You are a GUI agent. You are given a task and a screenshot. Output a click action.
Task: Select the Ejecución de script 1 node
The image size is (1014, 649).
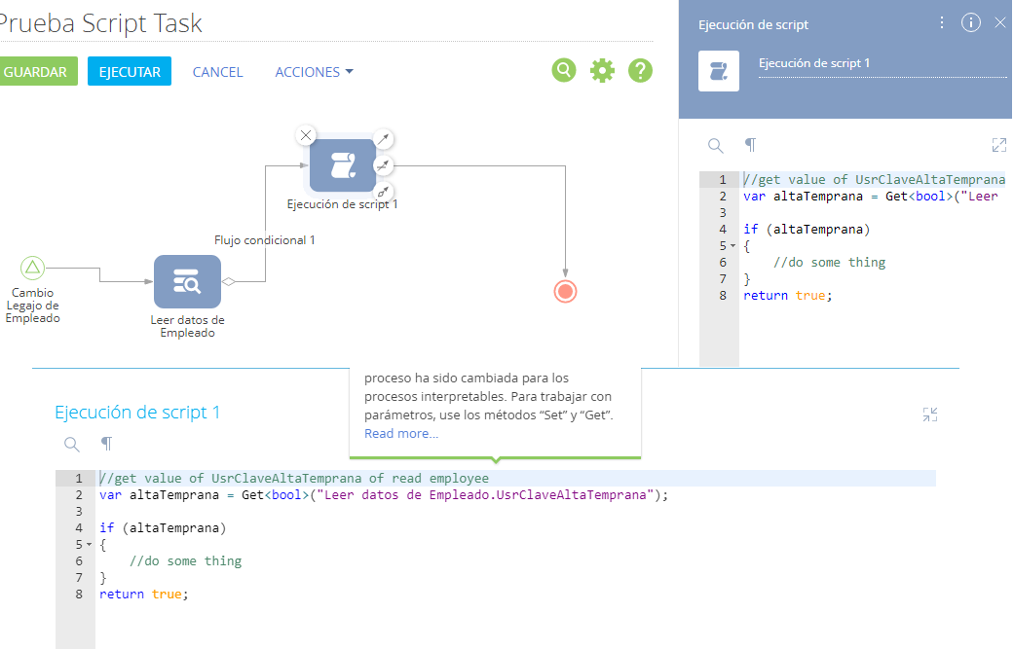(x=342, y=165)
